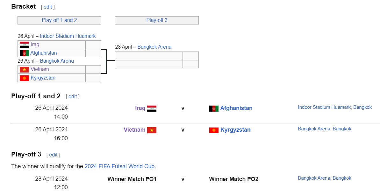Open bold Afghanistan team link in match list
Screen dimensions: 380x194
click(x=236, y=108)
